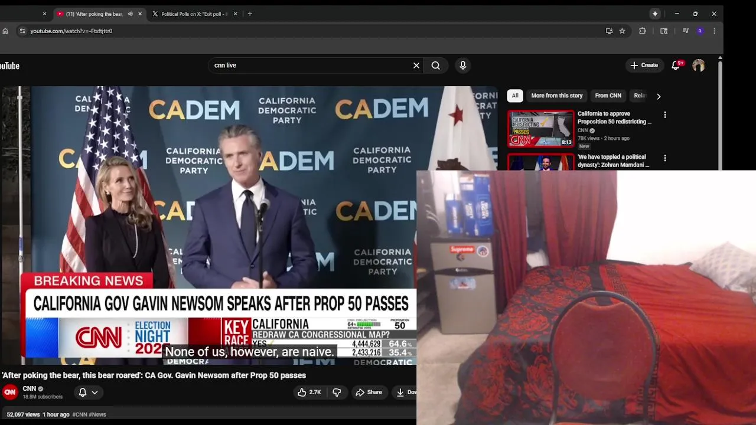Dislike the video
The height and width of the screenshot is (425, 756).
pyautogui.click(x=337, y=392)
